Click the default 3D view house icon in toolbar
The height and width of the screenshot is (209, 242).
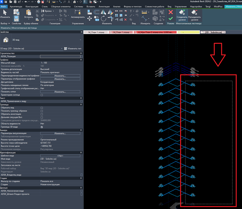tap(75, 2)
